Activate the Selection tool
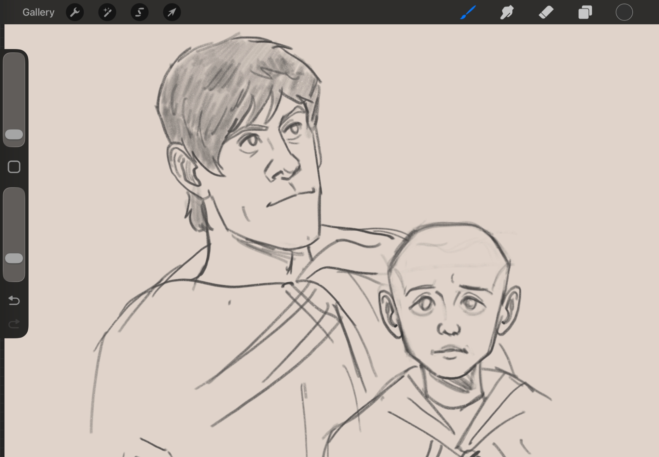 [139, 13]
